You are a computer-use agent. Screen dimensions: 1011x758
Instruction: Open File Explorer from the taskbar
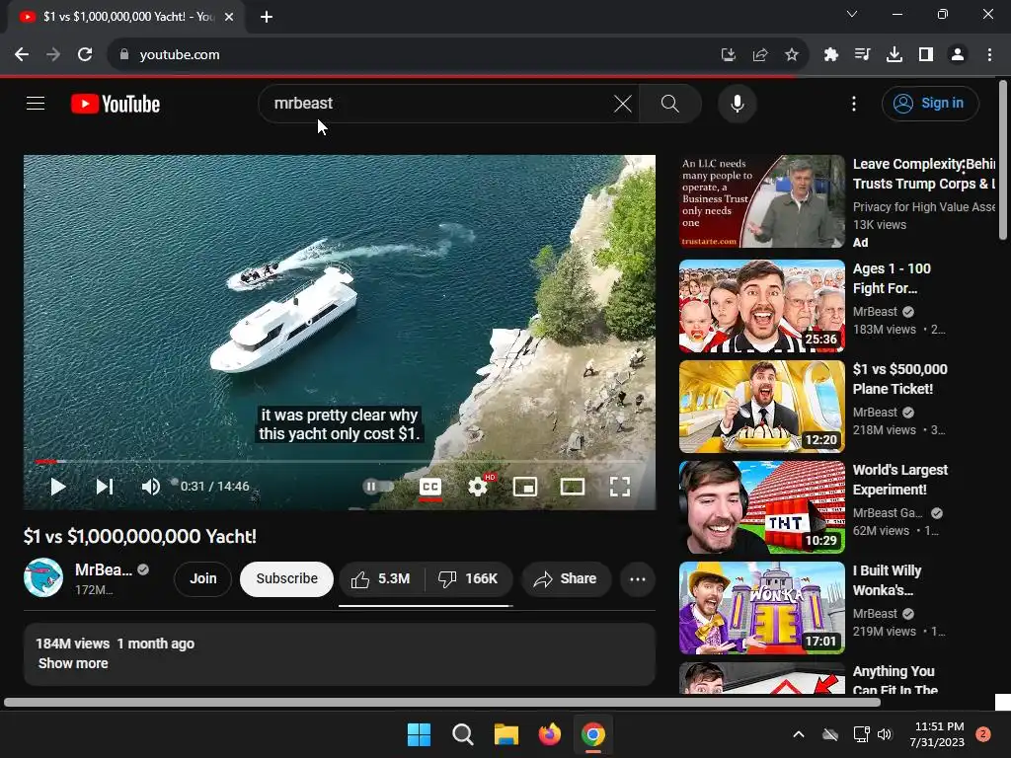(x=506, y=734)
